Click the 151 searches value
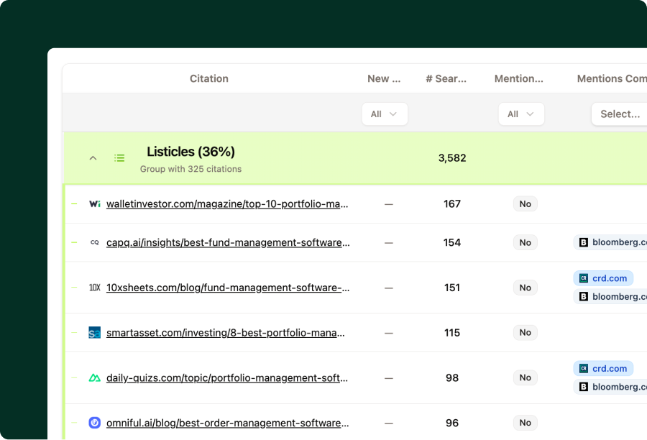This screenshot has width=647, height=440. (452, 288)
